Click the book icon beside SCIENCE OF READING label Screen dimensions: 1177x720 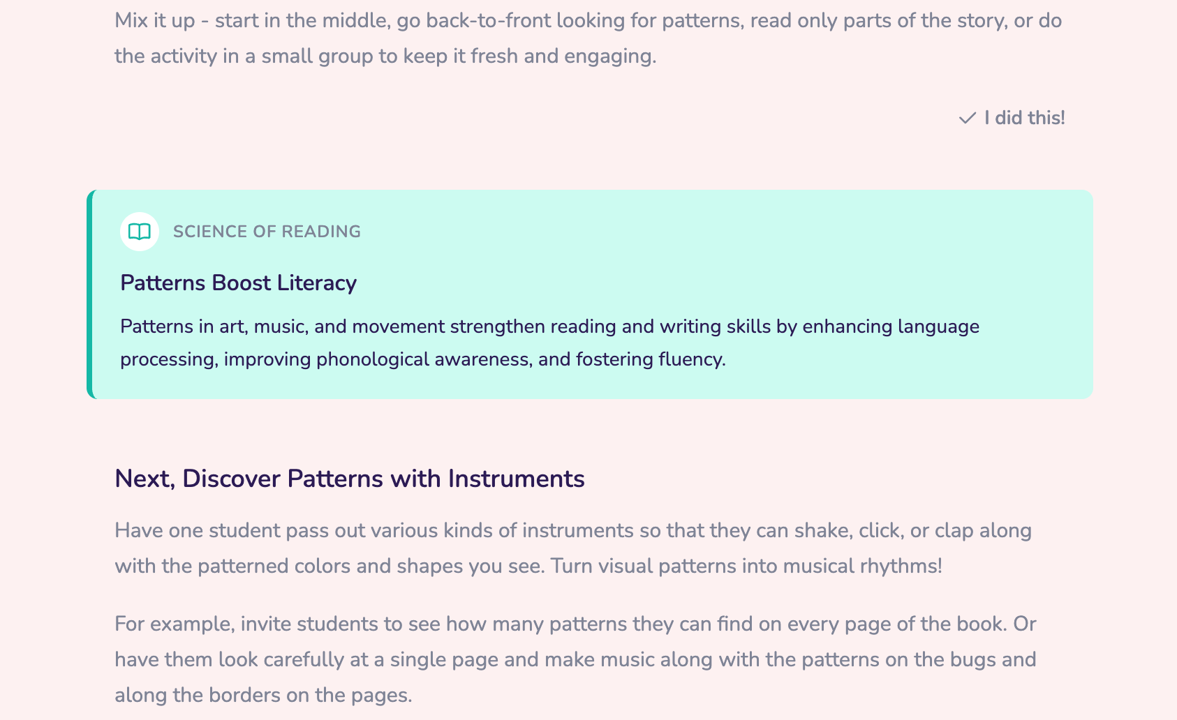[139, 232]
